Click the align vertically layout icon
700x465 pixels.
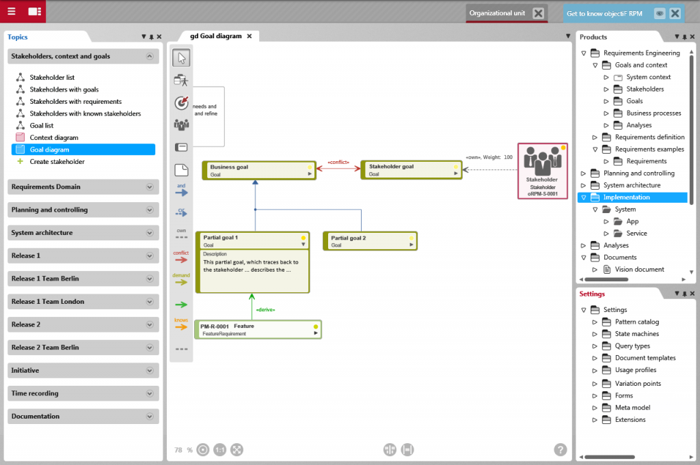point(407,449)
